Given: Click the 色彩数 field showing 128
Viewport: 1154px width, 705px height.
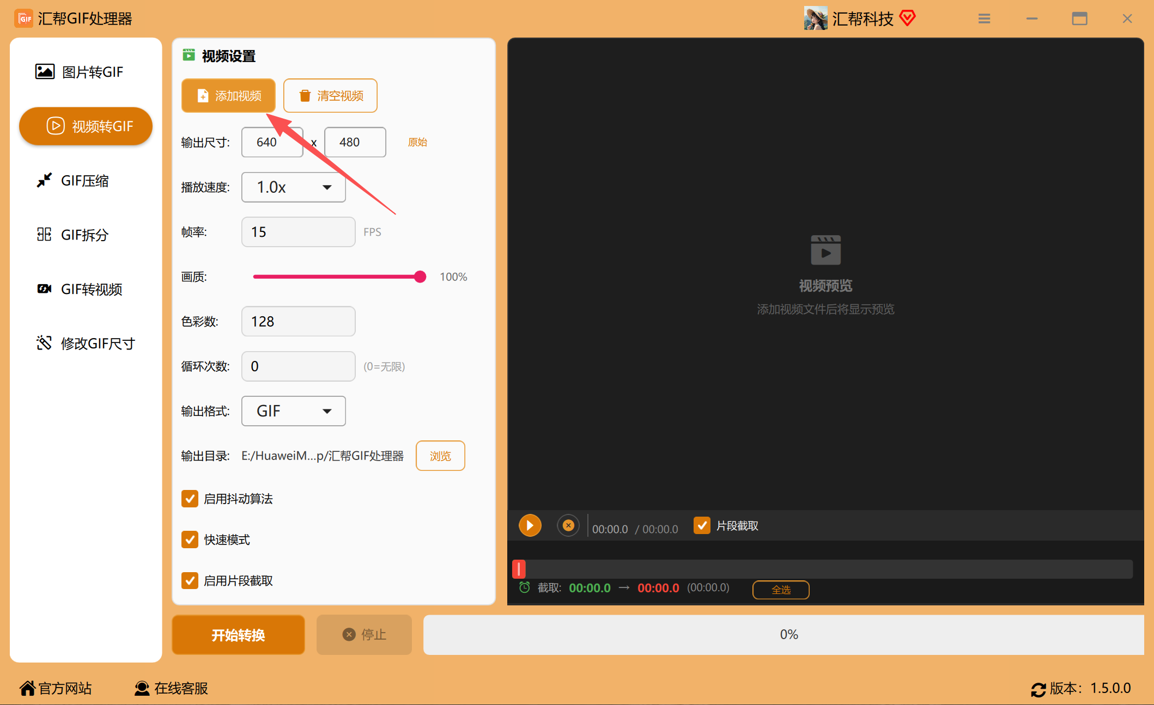Looking at the screenshot, I should (x=299, y=321).
